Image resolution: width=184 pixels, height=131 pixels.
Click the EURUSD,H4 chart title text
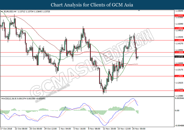tap(10, 12)
